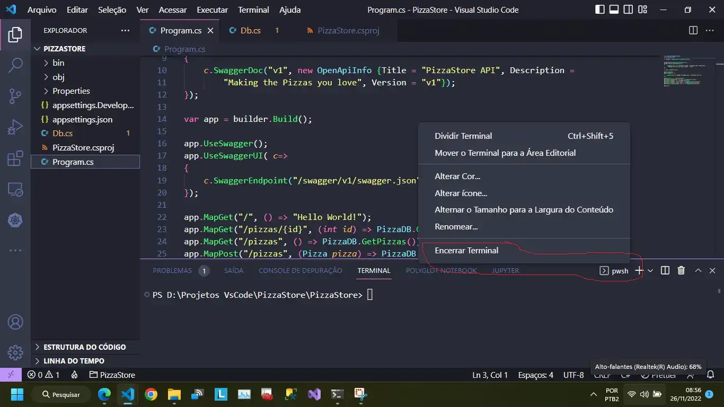The height and width of the screenshot is (407, 724).
Task: Select Mover o Terminal para a Área Editorial
Action: click(x=524, y=153)
